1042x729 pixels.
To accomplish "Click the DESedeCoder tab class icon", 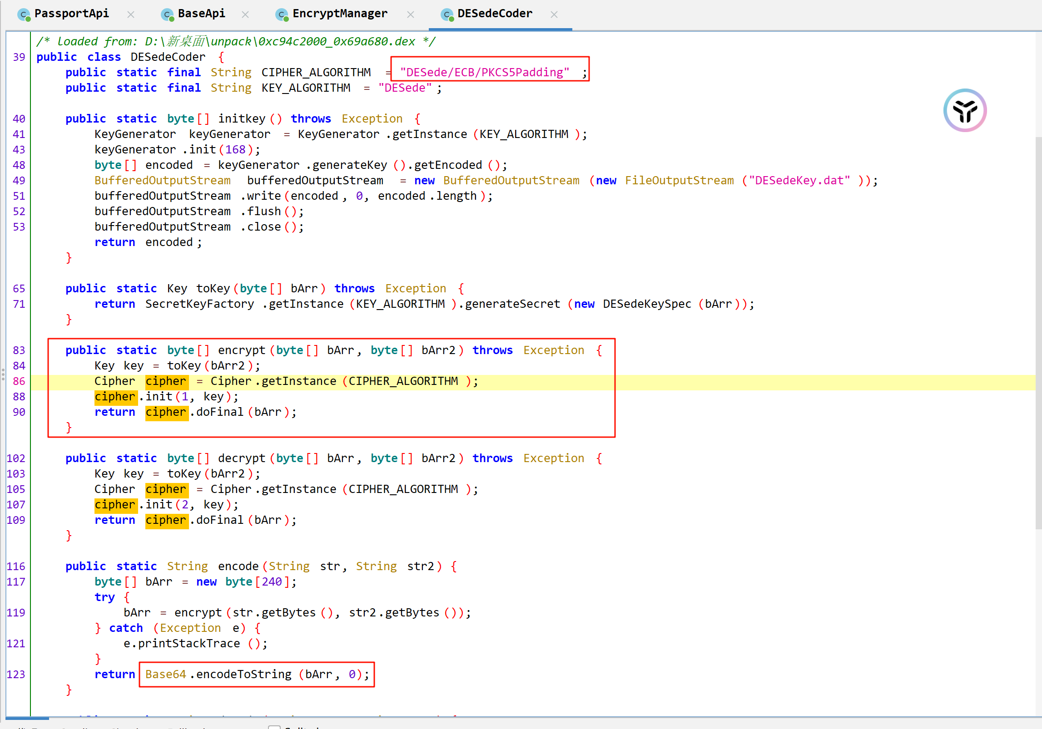I will pos(447,15).
